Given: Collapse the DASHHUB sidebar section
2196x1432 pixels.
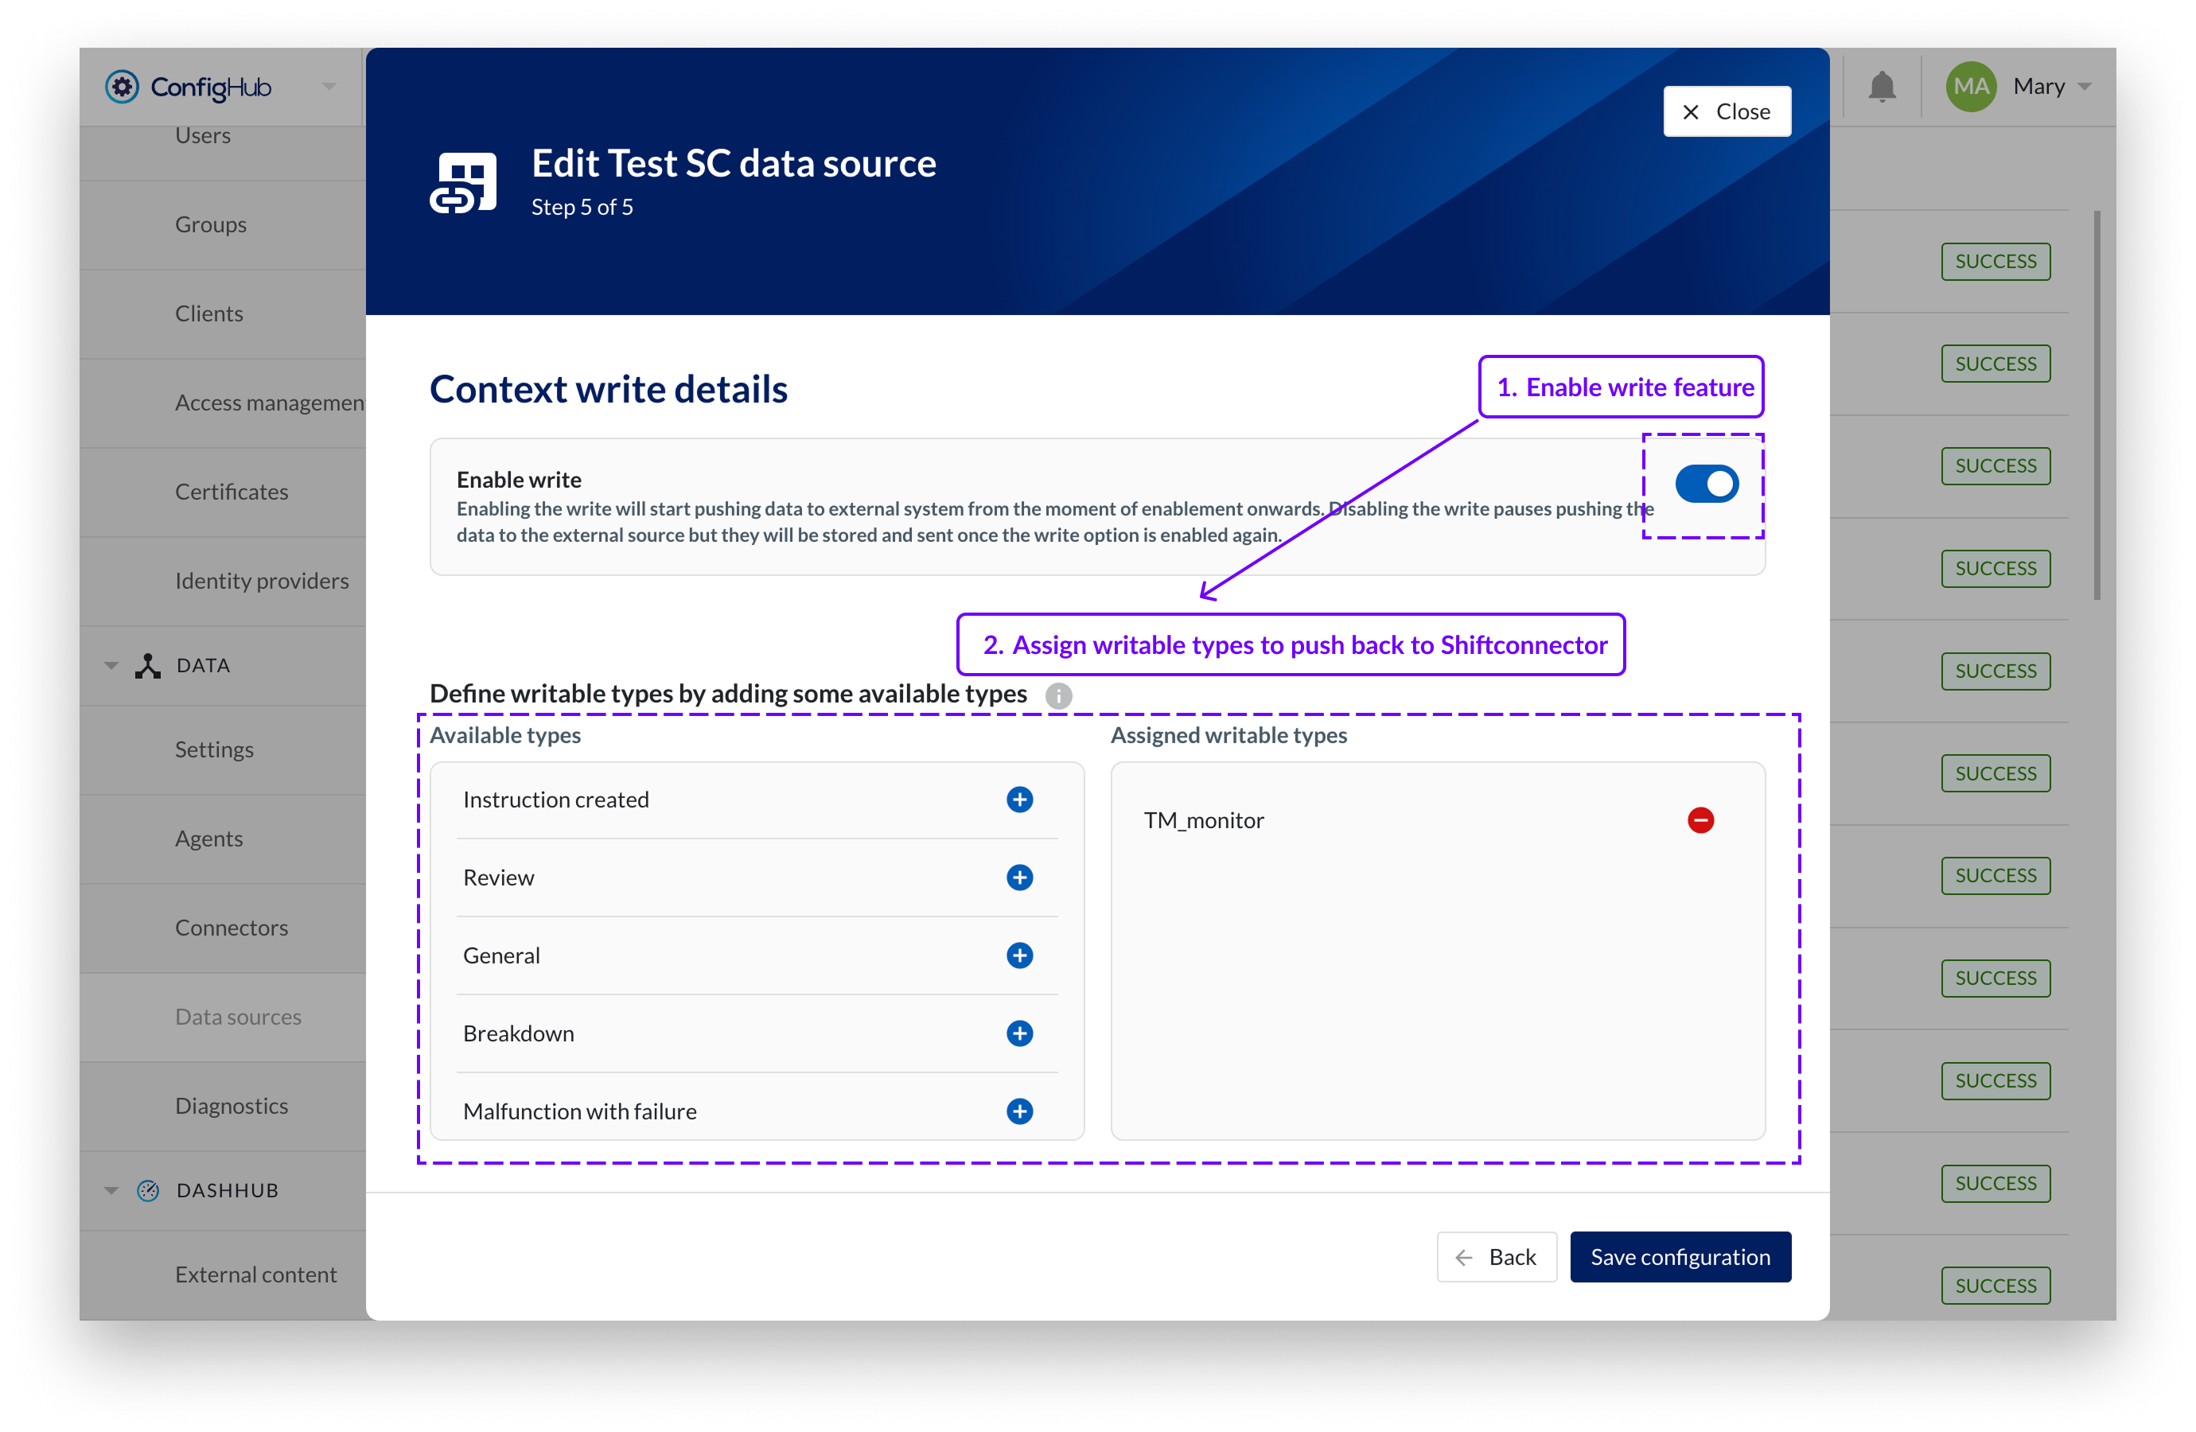Looking at the screenshot, I should point(111,1190).
